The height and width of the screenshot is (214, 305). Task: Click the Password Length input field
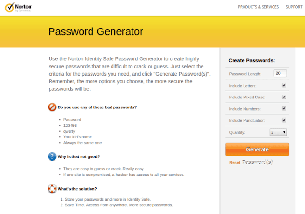(x=280, y=73)
